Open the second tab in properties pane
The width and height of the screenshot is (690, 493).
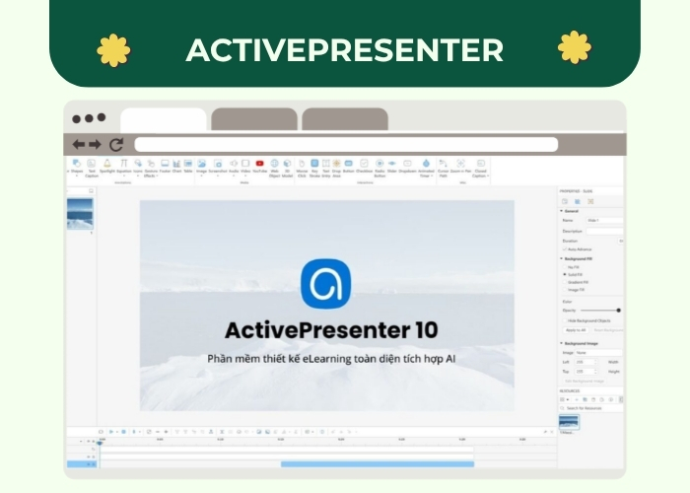[578, 201]
